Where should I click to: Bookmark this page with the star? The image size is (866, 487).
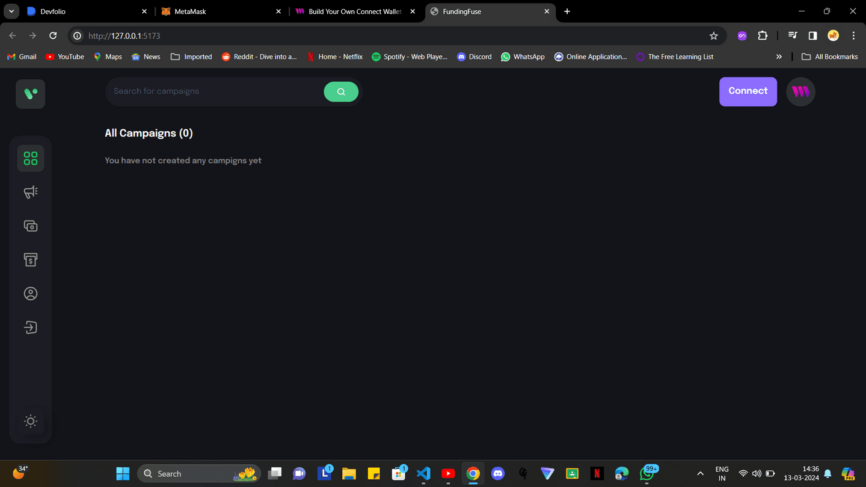(714, 36)
